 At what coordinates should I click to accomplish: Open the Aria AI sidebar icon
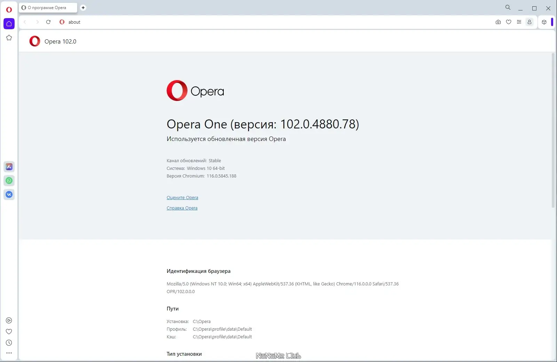coord(9,167)
